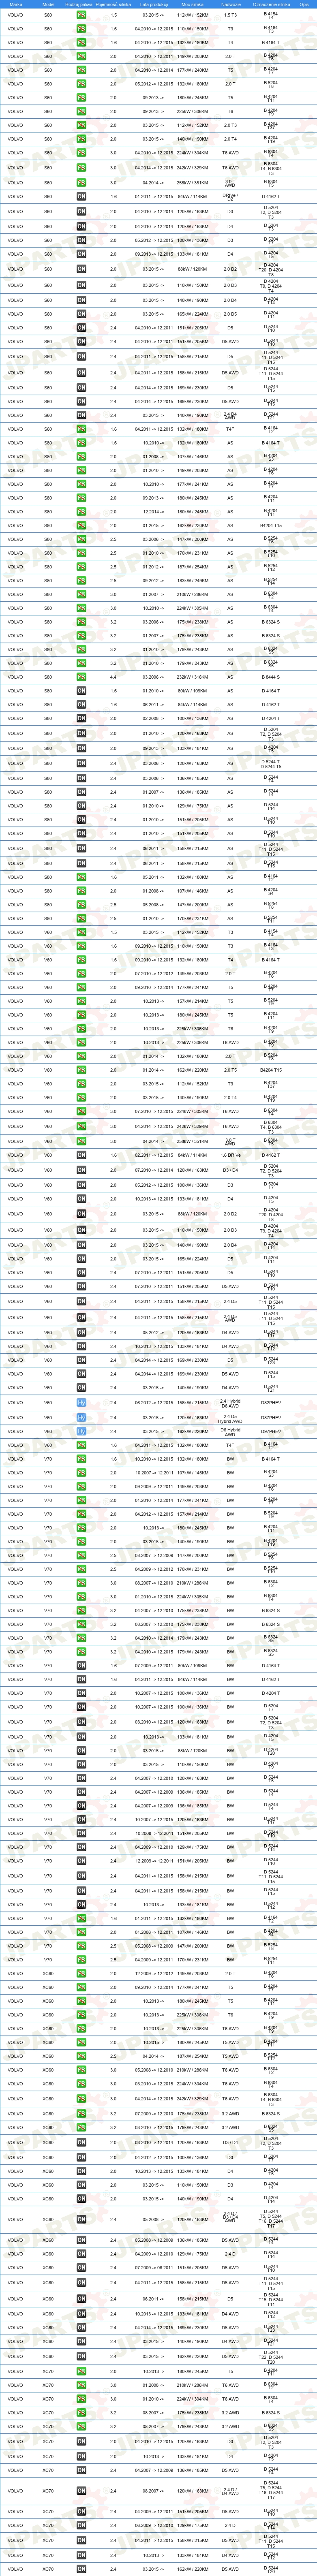Click the Pojemność silnika column header
This screenshot has width=317, height=2576.
pyautogui.click(x=114, y=4)
